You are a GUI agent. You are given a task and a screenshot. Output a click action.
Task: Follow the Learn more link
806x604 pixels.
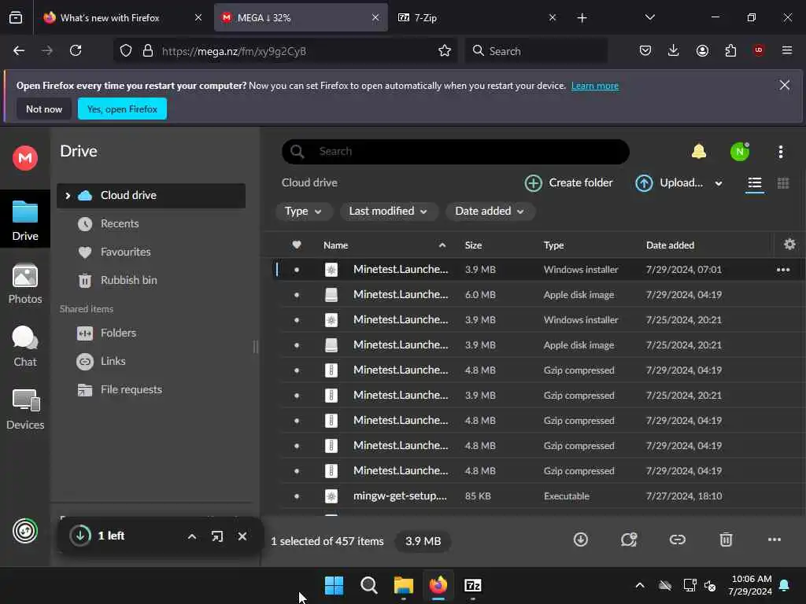pos(595,86)
